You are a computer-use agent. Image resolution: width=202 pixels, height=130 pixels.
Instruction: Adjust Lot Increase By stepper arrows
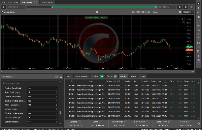coord(57,122)
